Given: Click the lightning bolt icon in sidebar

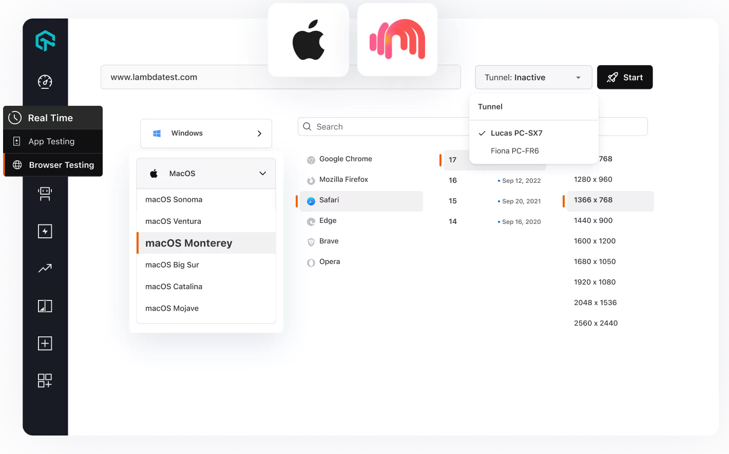Looking at the screenshot, I should (x=45, y=231).
